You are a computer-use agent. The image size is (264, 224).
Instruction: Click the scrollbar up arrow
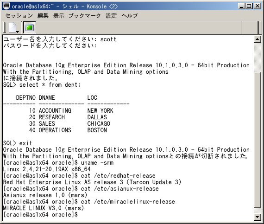tap(257, 39)
